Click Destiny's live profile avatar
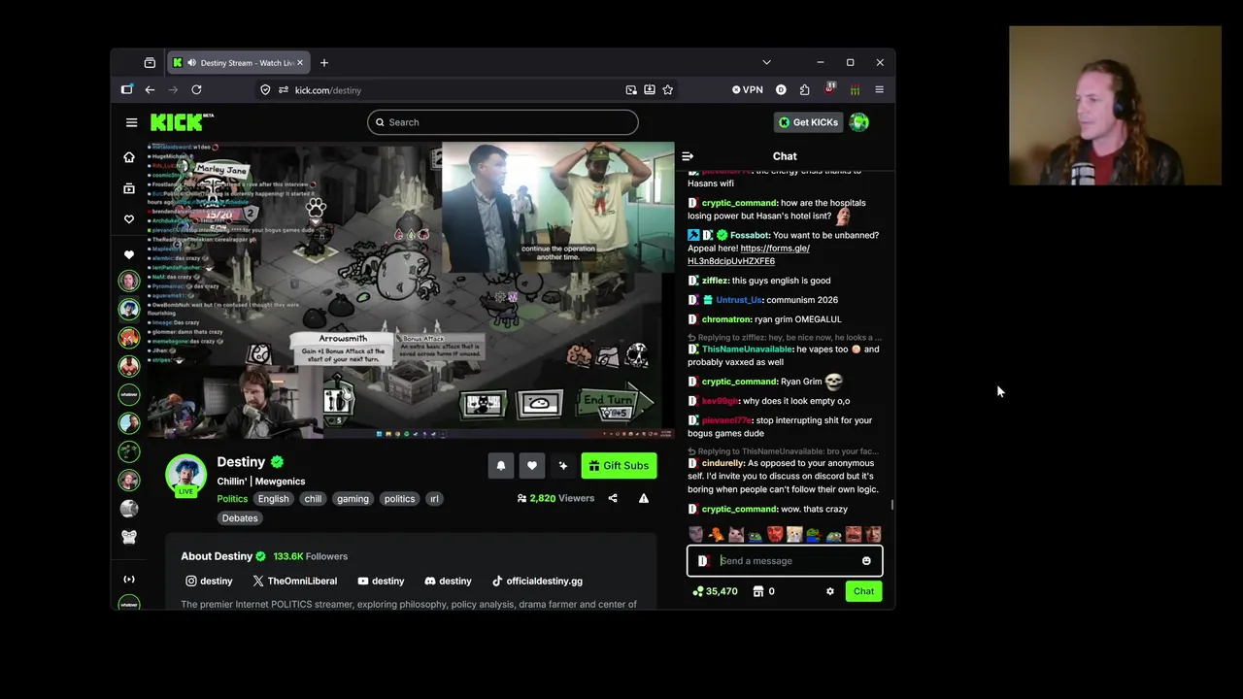Viewport: 1243px width, 699px height. (185, 475)
